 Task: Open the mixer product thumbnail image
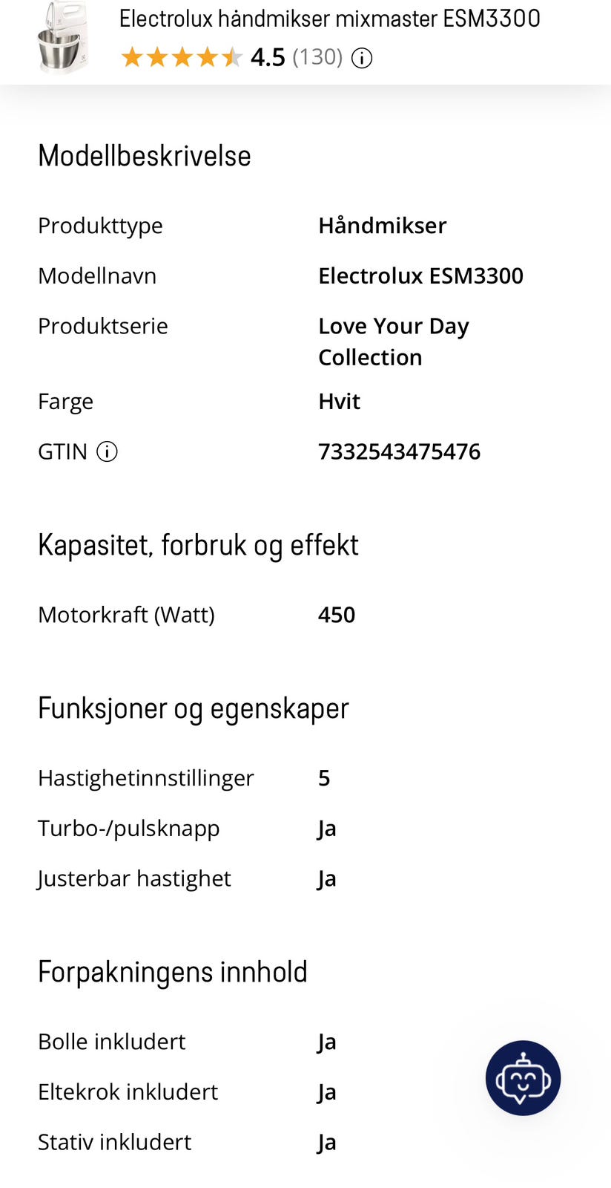(x=62, y=39)
